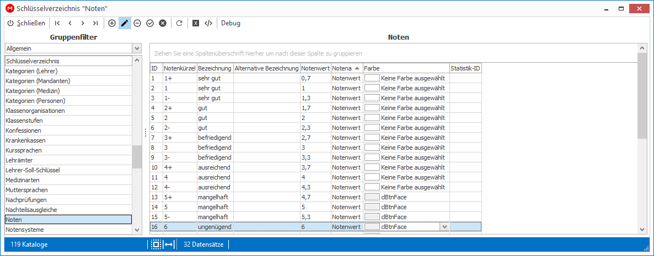
Task: Click the panel splitter handle dots
Action: (145, 133)
